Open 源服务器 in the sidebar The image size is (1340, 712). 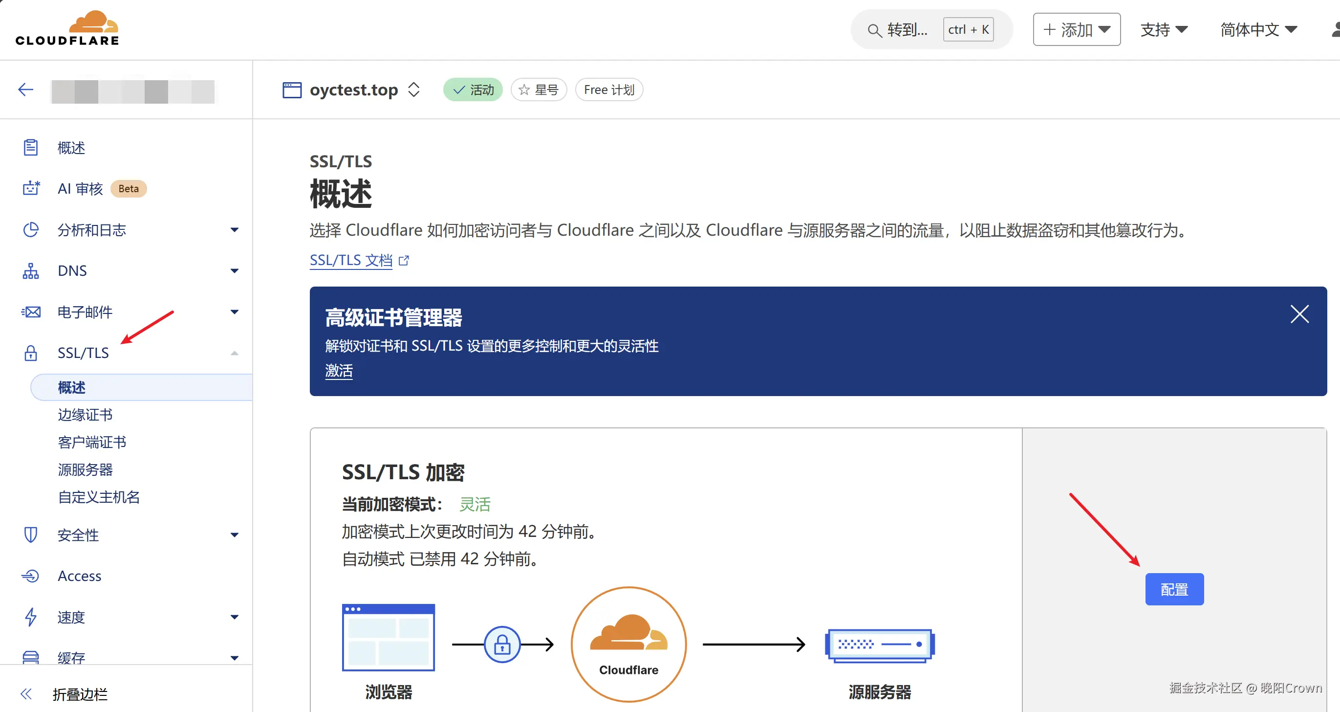coord(86,470)
